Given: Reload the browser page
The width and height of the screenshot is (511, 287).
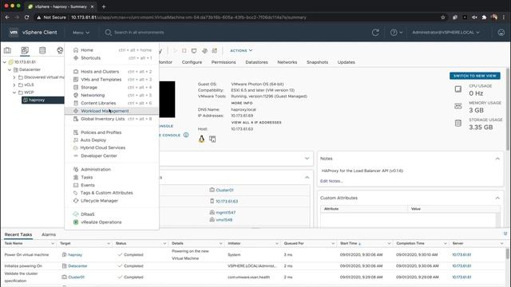Looking at the screenshot, I should [x=26, y=18].
